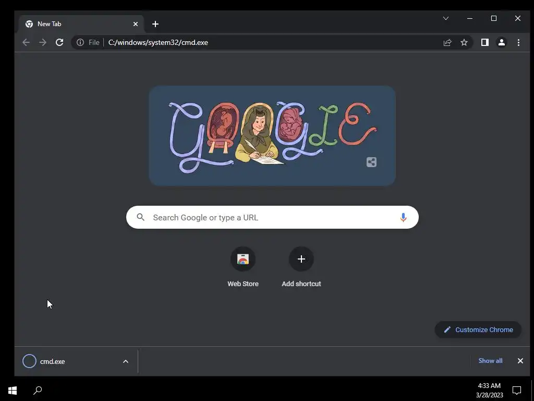The height and width of the screenshot is (401, 534).
Task: View site information icon beside File
Action: 80,42
